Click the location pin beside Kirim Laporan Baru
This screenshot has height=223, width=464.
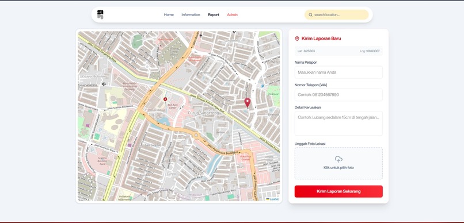(297, 39)
